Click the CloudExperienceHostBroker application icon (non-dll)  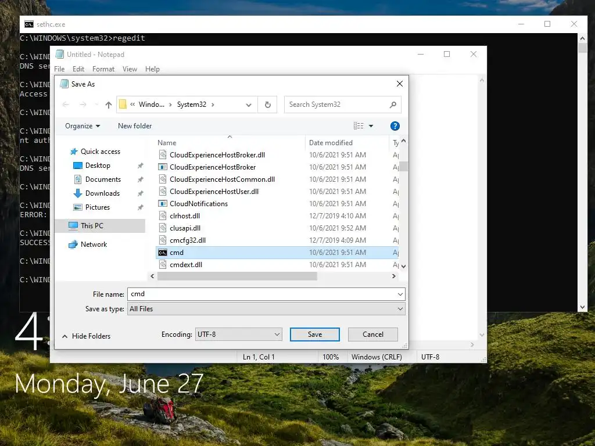(163, 167)
